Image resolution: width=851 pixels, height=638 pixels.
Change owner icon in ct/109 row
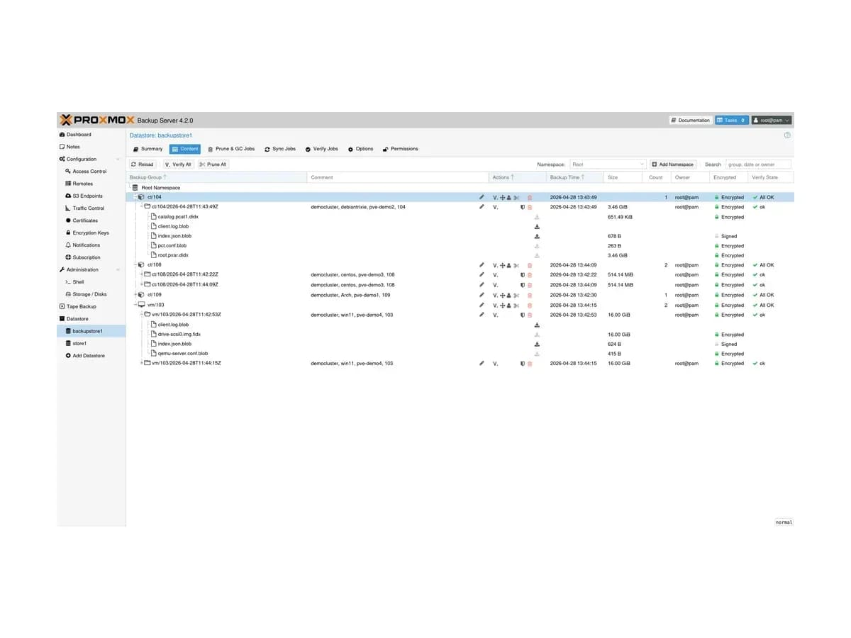tap(509, 295)
